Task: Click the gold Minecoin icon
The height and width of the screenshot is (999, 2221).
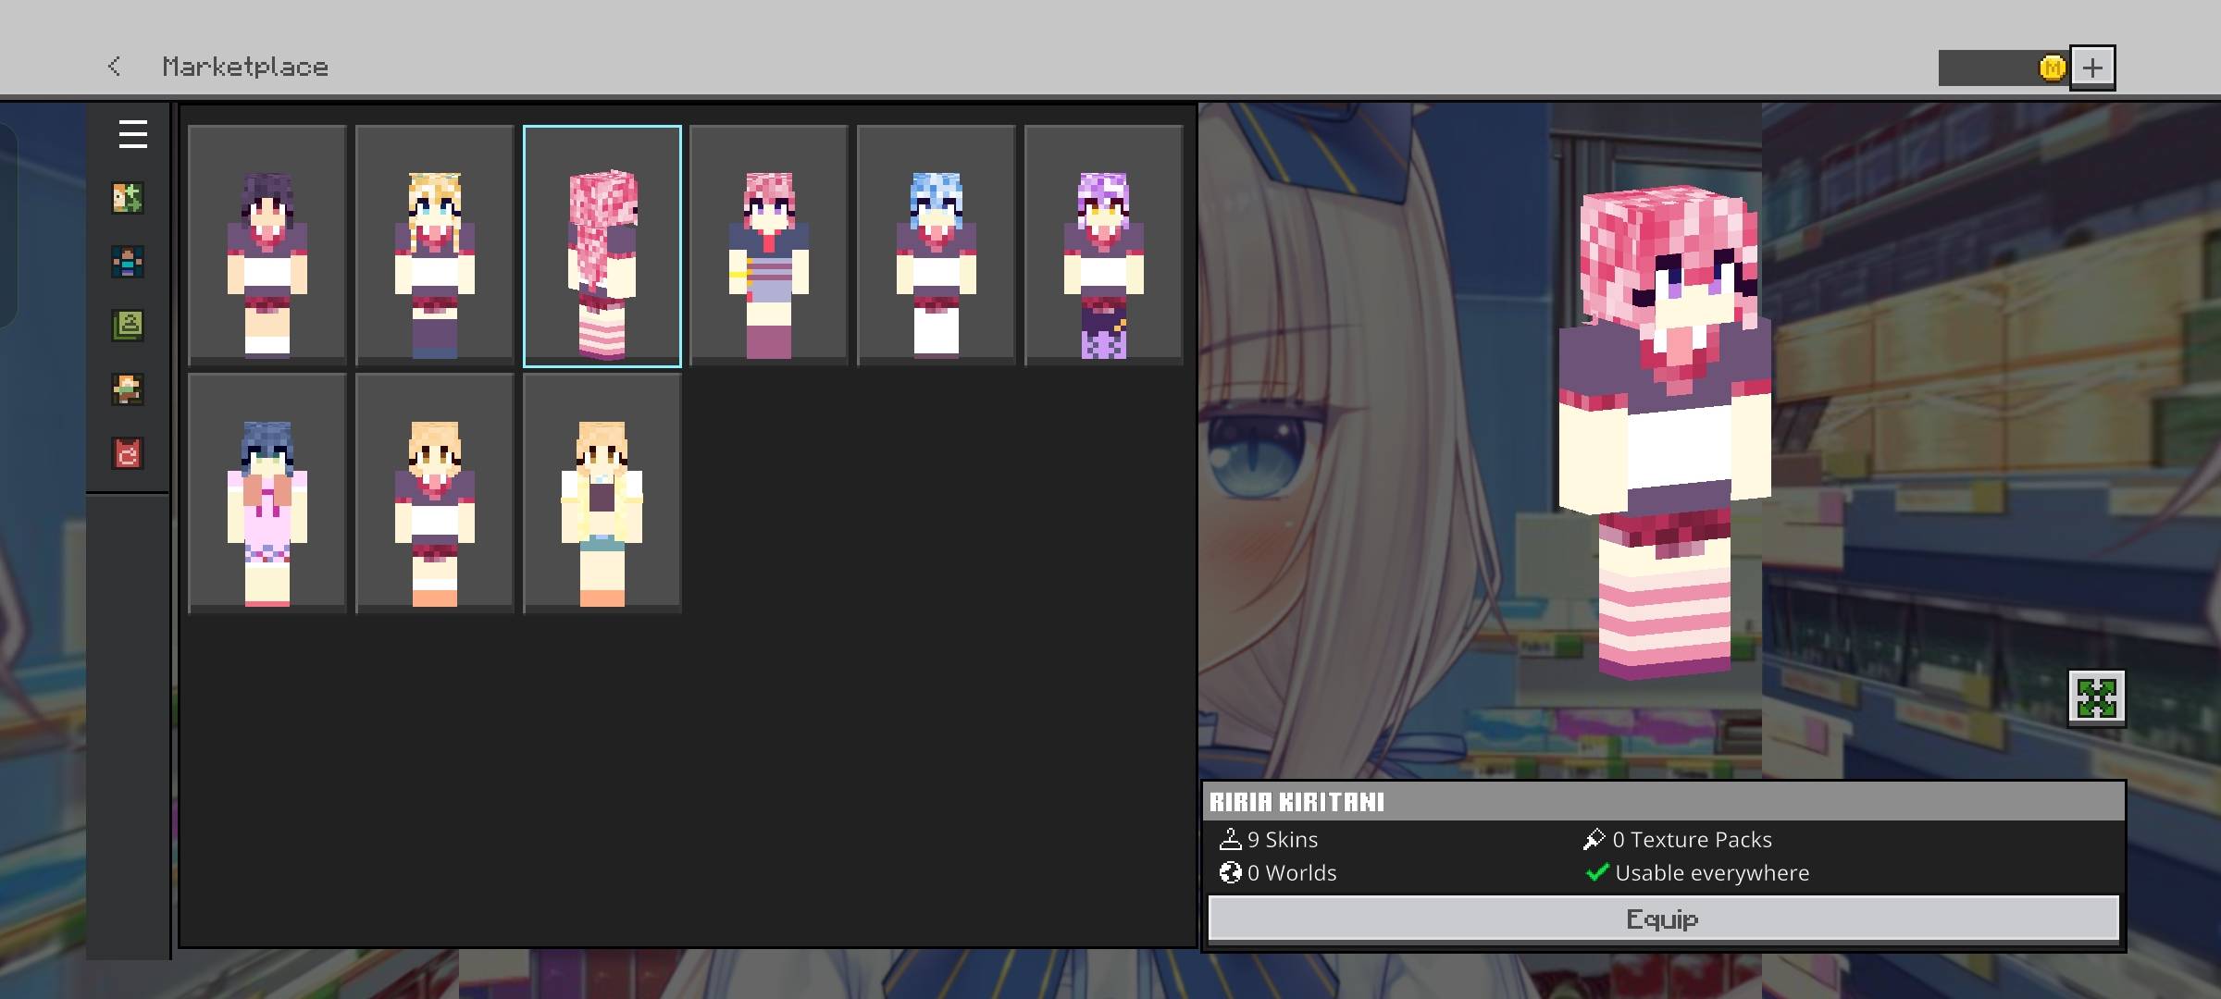Action: [2052, 68]
